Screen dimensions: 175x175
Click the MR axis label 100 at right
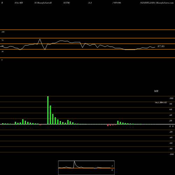(x=171, y=98)
